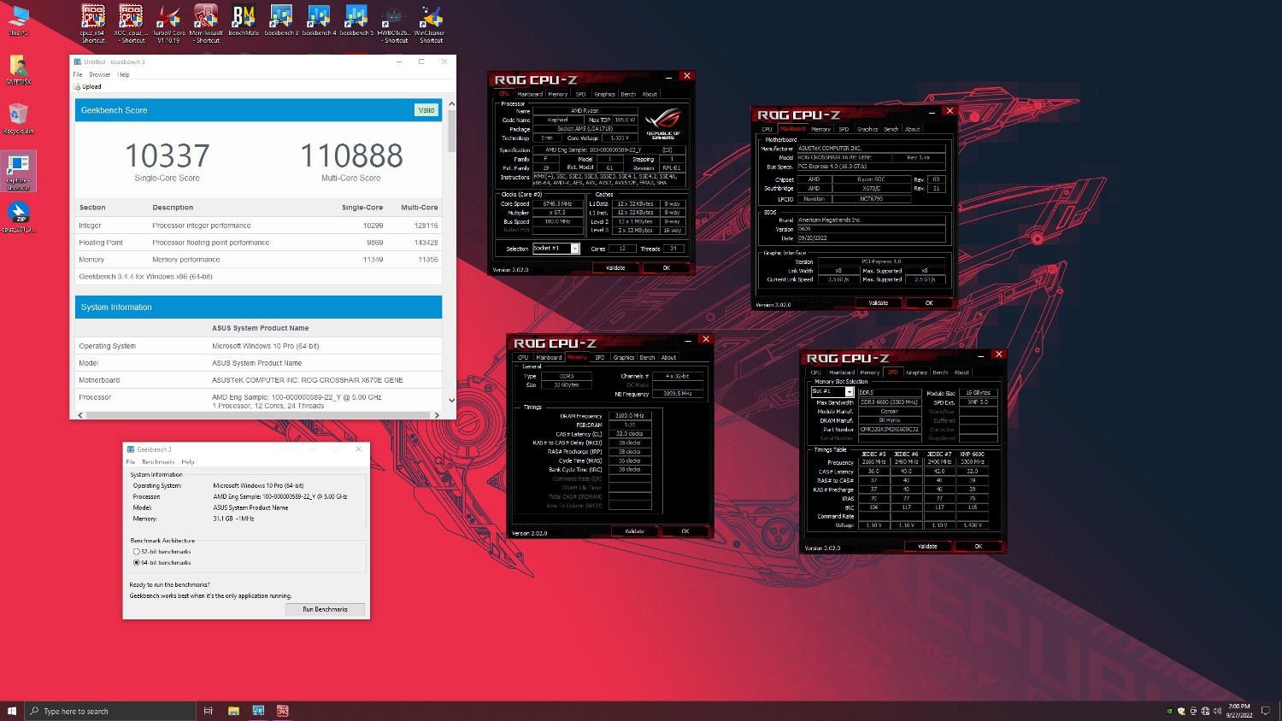Image resolution: width=1282 pixels, height=721 pixels.
Task: Open the cpuz_x64 shortcut desktop icon
Action: coord(93,23)
